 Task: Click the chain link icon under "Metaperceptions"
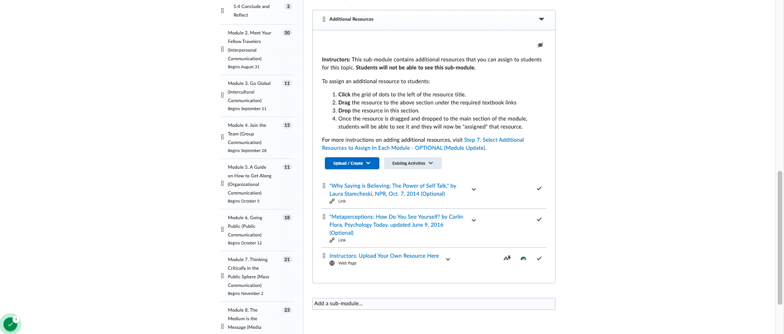(x=332, y=240)
